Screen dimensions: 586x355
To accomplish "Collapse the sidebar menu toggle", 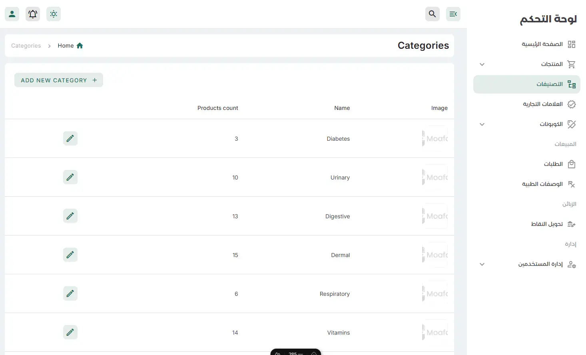I will [453, 14].
